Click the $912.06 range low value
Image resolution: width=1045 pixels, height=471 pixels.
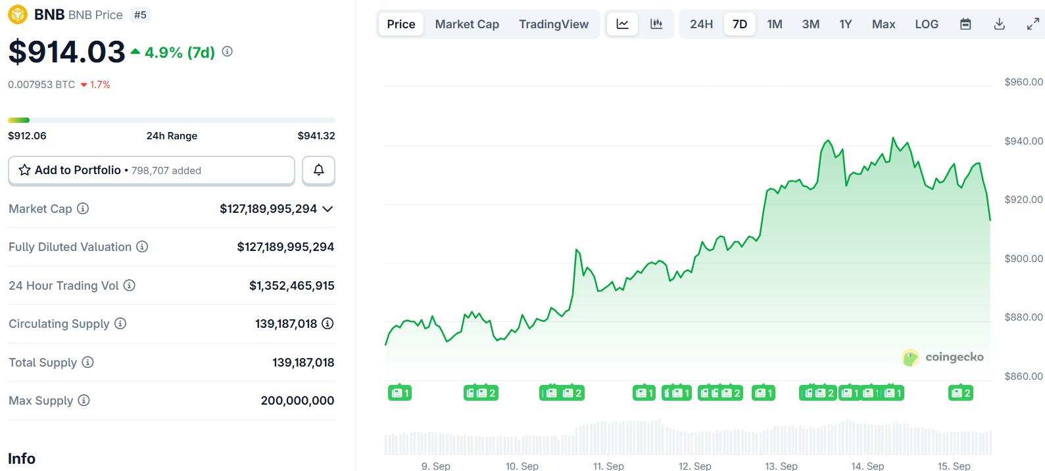pos(27,136)
